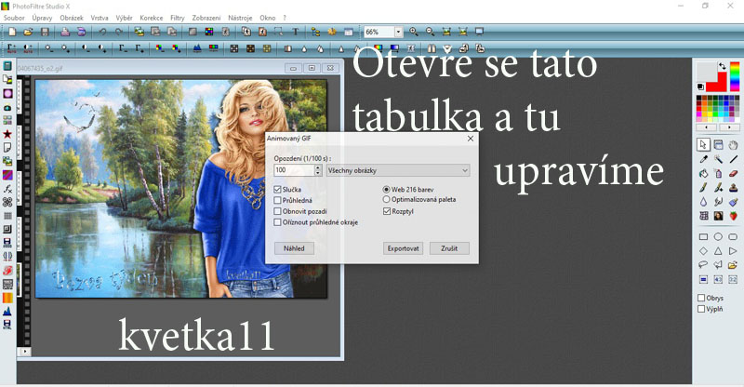
Task: Increase the Opozdění delay with up arrow
Action: [x=318, y=167]
